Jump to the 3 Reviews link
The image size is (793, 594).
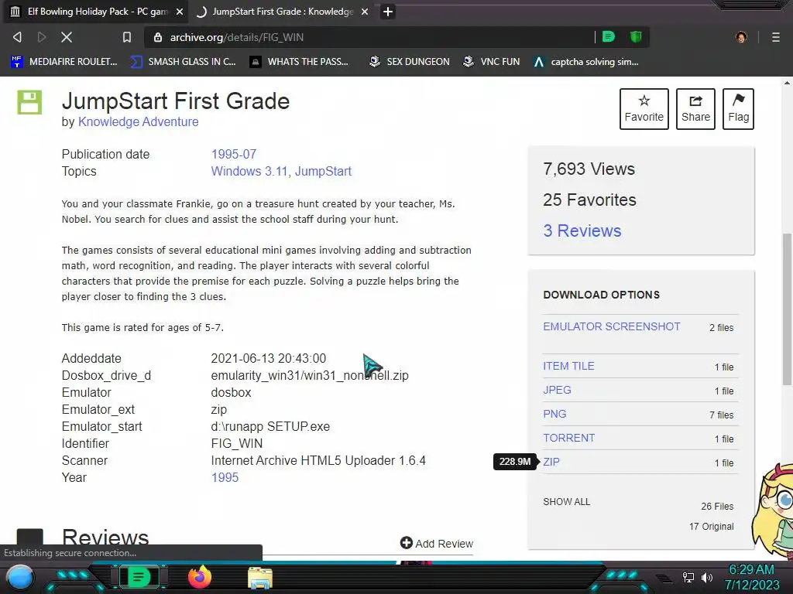582,230
